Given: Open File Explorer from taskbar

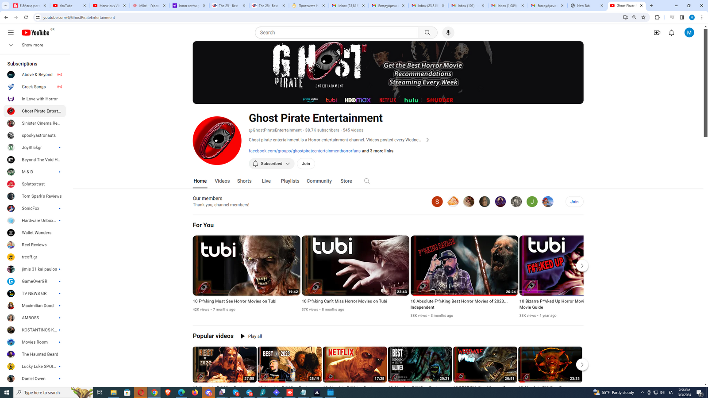Looking at the screenshot, I should [113, 392].
